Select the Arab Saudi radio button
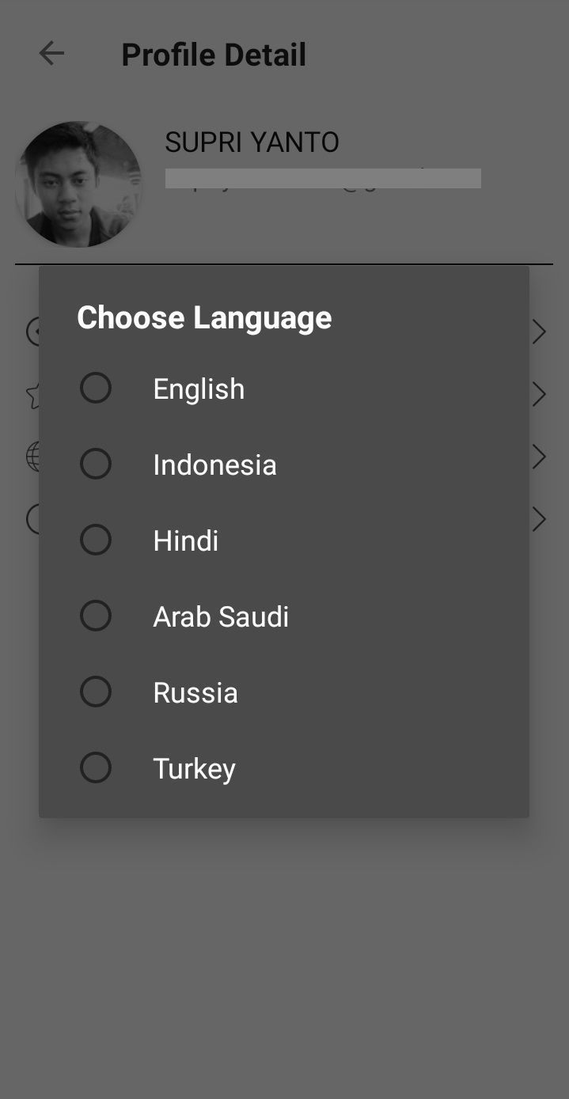569x1099 pixels. [x=96, y=616]
